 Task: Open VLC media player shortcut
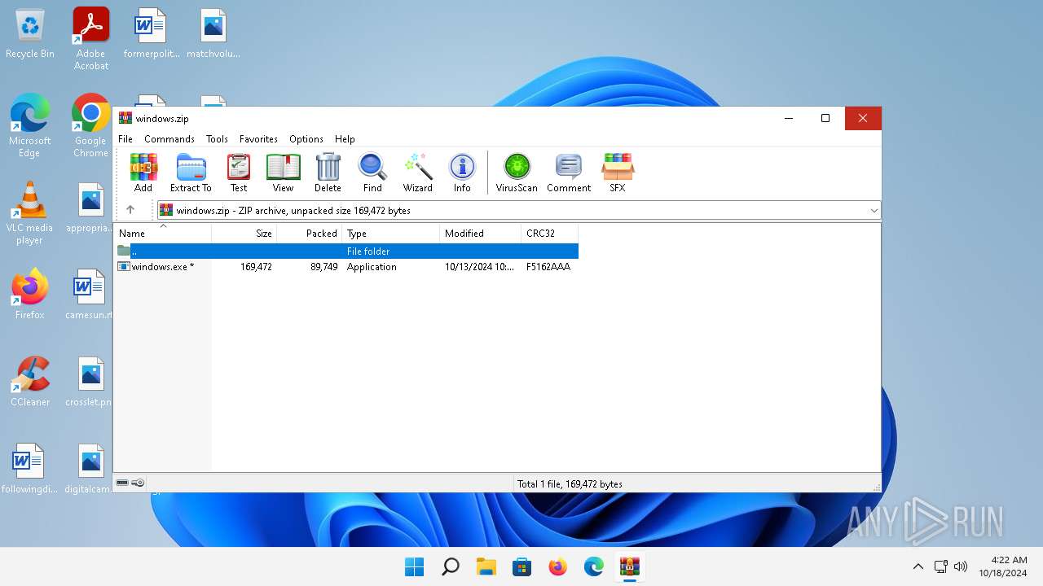(x=30, y=213)
